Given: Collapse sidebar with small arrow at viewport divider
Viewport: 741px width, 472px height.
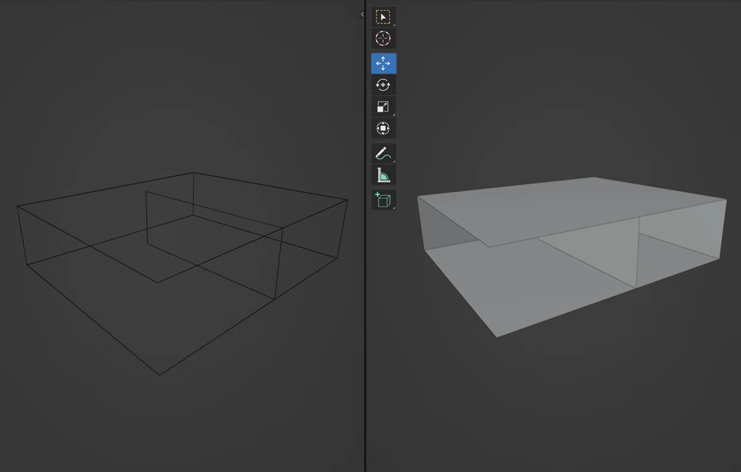Looking at the screenshot, I should click(x=362, y=14).
